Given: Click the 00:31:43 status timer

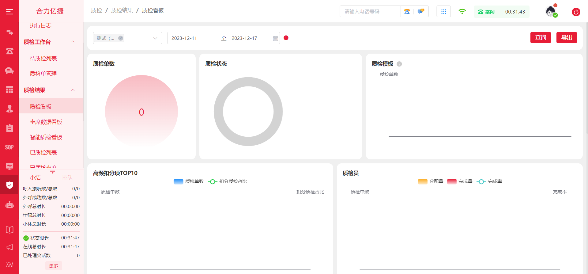Looking at the screenshot, I should point(515,12).
